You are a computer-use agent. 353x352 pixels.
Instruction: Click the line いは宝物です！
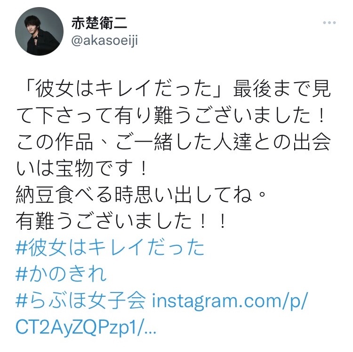point(81,168)
